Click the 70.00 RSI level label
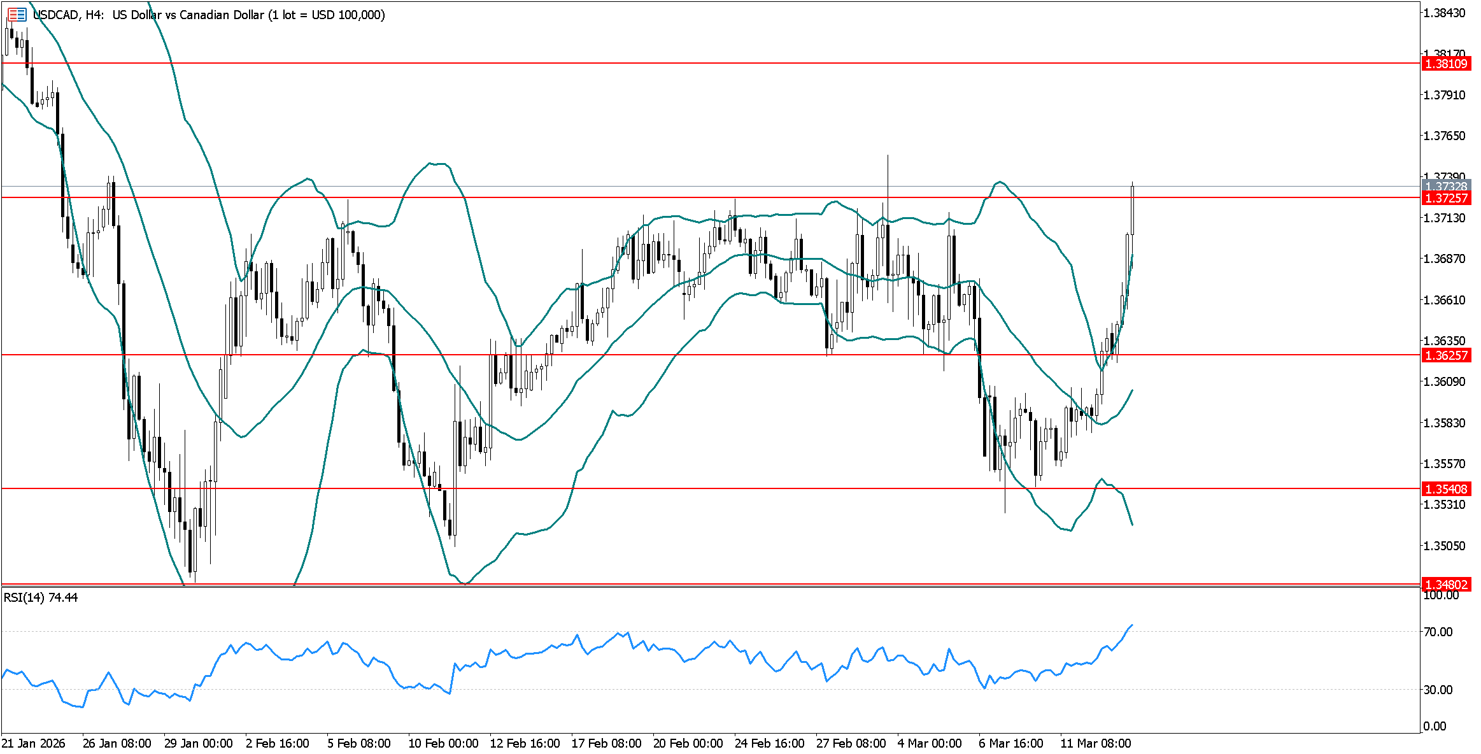 coord(1438,632)
